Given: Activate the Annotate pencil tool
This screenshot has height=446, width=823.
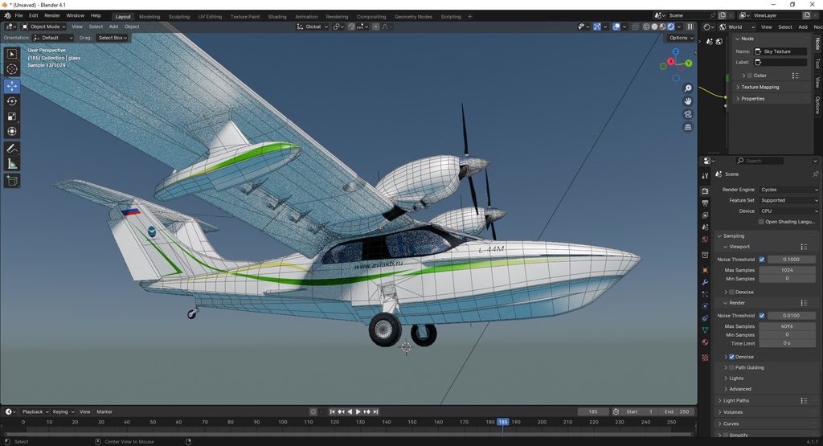Looking at the screenshot, I should tap(12, 149).
